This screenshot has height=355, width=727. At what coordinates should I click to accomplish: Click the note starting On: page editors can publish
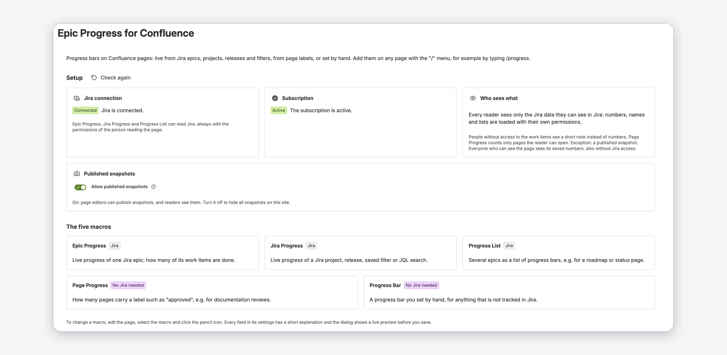pos(181,202)
